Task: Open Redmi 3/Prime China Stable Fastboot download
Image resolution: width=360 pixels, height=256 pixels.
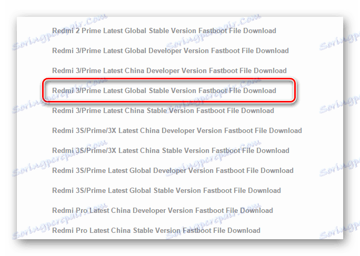Action: (163, 110)
